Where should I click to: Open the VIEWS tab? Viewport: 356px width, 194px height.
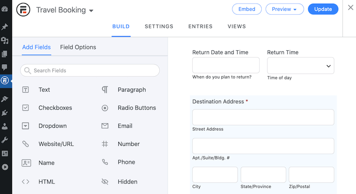pyautogui.click(x=237, y=26)
